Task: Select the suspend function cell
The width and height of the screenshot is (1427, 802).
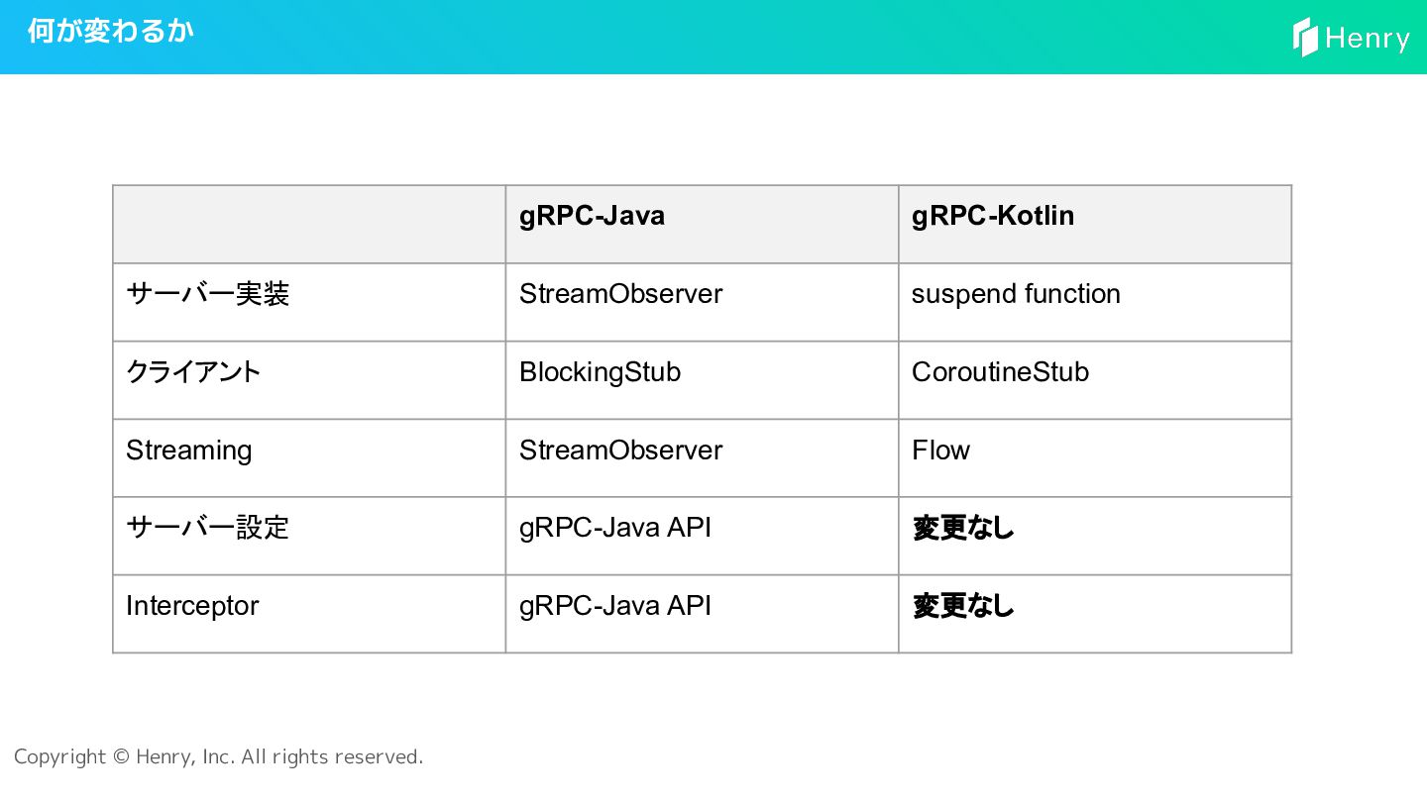Action: click(1016, 294)
